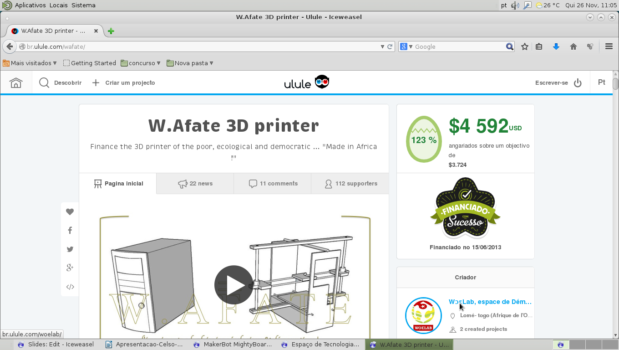619x350 pixels.
Task: Click Criar um projecto
Action: click(123, 83)
